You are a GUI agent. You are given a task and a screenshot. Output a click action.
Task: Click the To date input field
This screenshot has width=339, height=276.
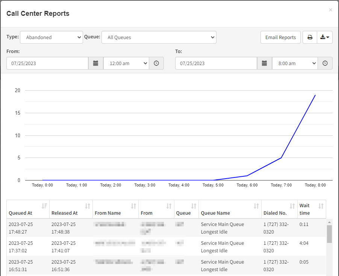(x=216, y=63)
